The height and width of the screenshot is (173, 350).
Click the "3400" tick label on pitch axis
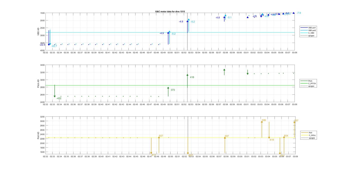[x=42, y=65]
